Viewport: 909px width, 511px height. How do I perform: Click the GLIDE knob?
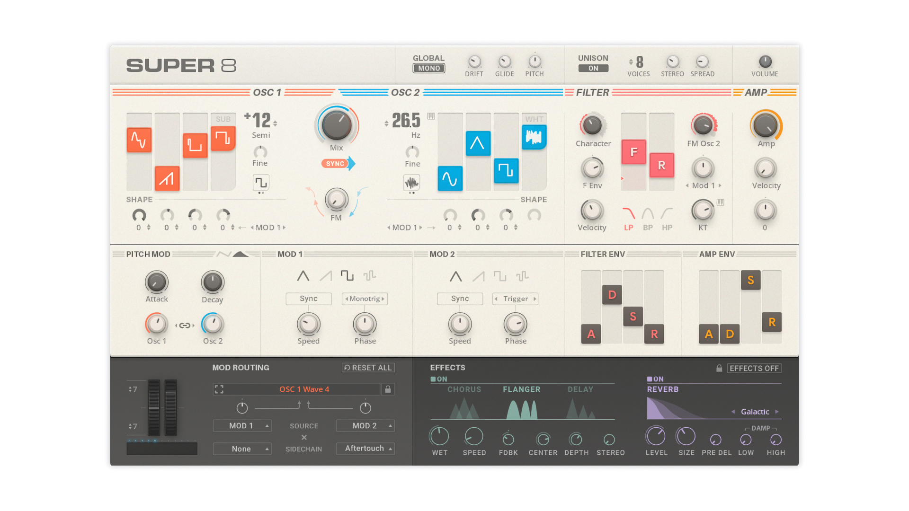click(505, 62)
